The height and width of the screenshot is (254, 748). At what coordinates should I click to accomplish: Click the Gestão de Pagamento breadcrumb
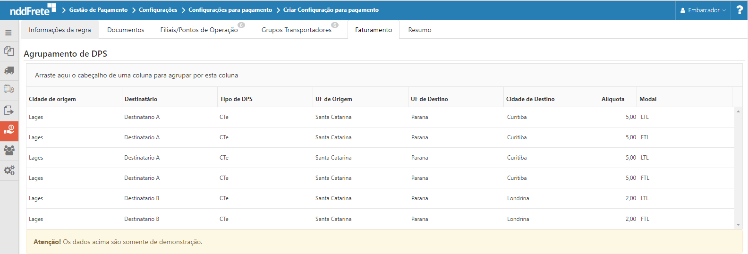tap(98, 10)
